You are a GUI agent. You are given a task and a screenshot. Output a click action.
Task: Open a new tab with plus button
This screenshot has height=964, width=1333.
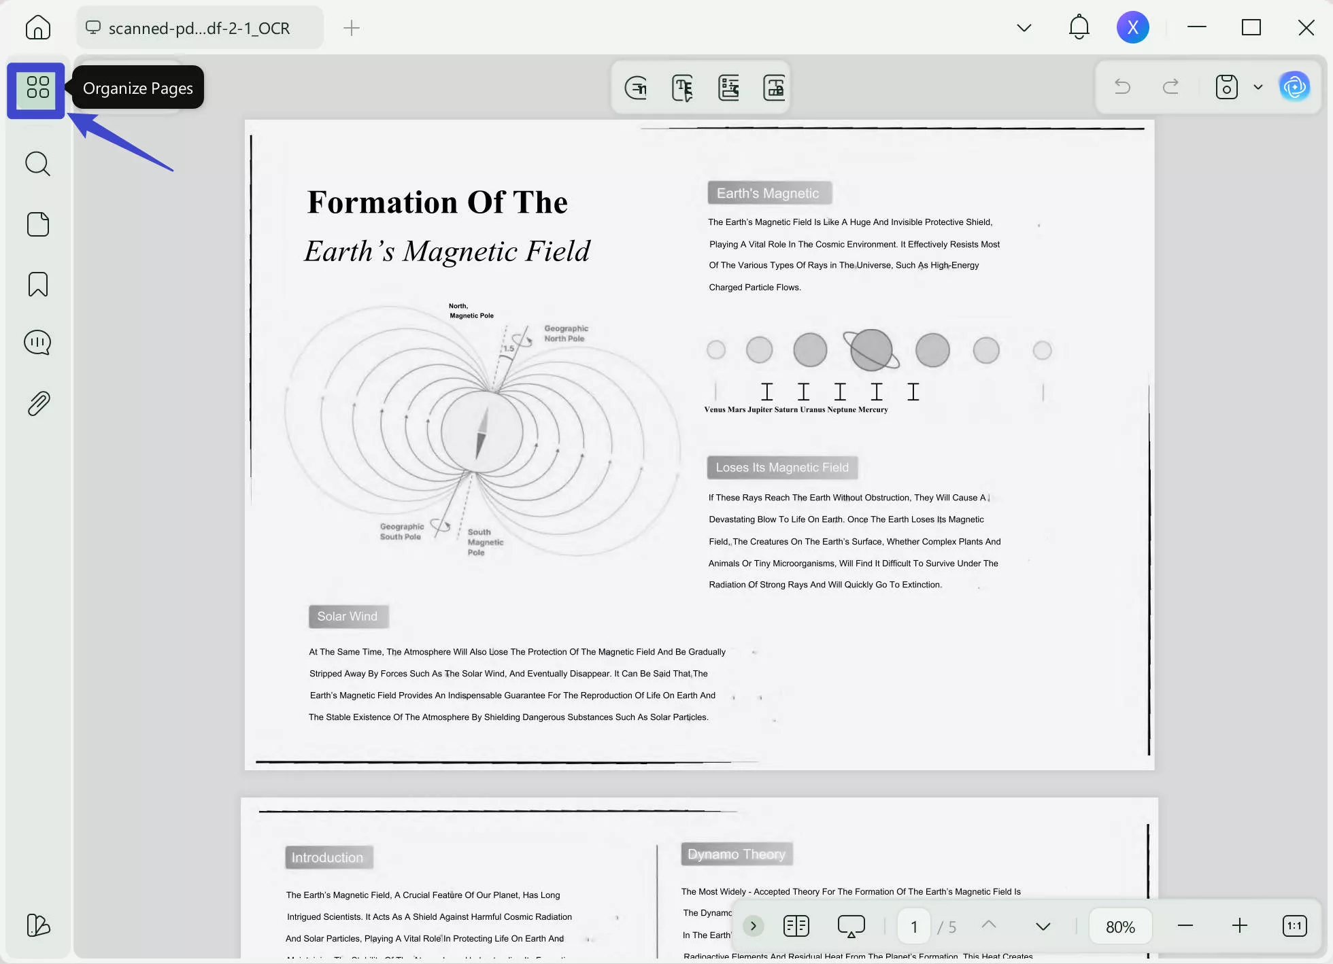(x=352, y=28)
